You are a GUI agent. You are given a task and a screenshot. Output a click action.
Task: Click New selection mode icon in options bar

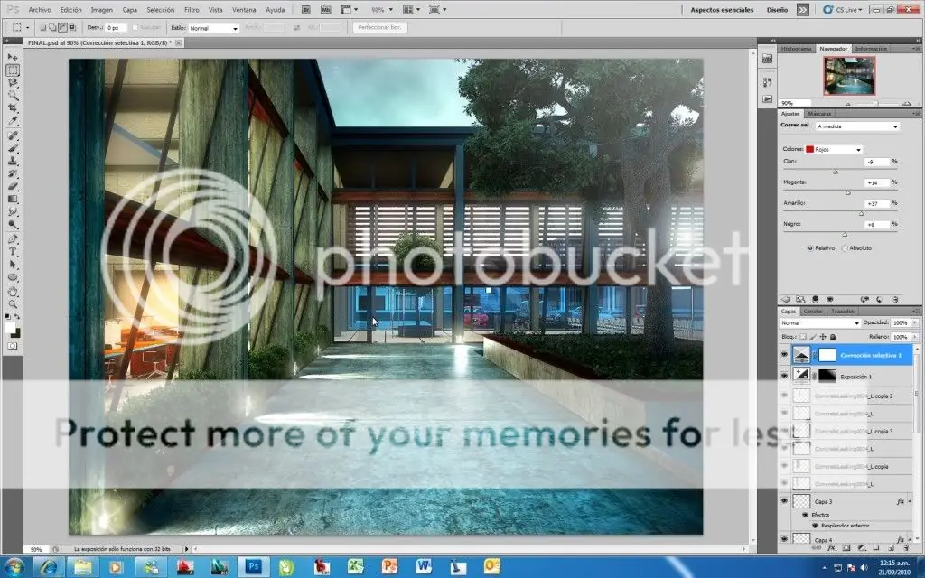[42, 28]
